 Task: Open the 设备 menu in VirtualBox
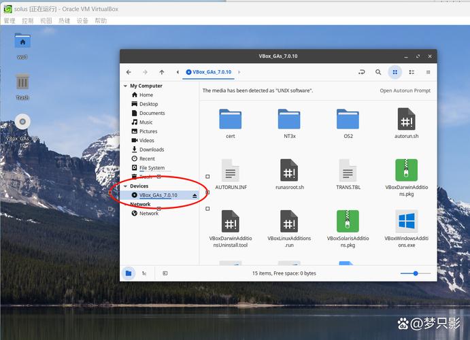[82, 20]
